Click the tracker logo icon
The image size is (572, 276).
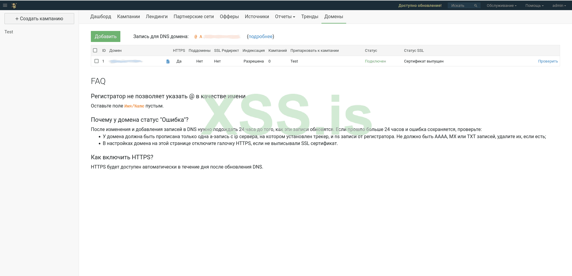14,6
